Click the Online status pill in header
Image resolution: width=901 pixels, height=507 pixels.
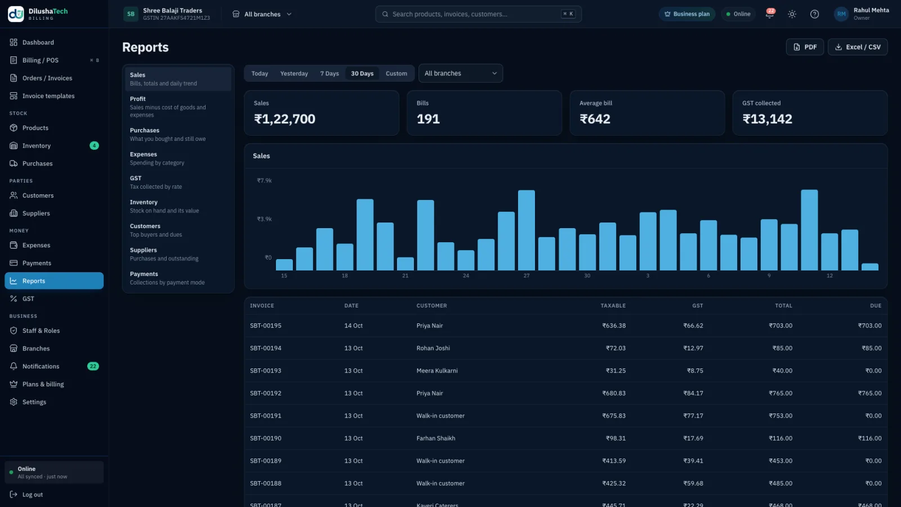(x=738, y=14)
